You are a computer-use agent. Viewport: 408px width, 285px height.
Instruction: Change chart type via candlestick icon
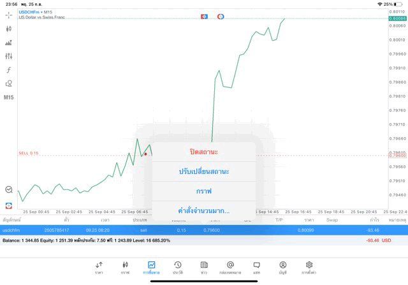tap(8, 29)
